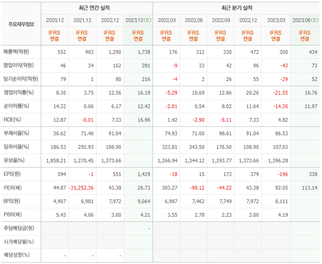Click the 8,111 BPS value
The width and height of the screenshot is (322, 264).
pos(281,201)
